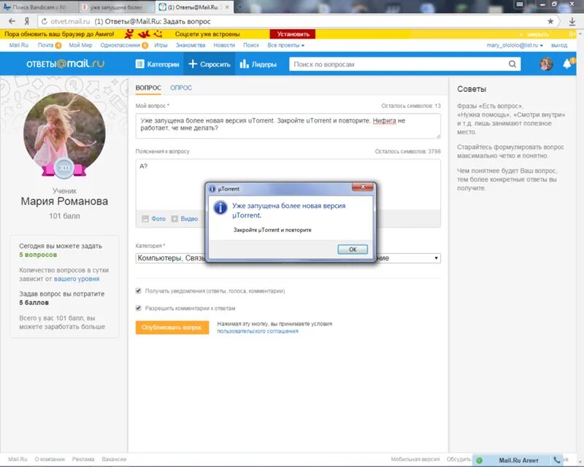Open the Вакансии footer link
The image size is (584, 467).
pyautogui.click(x=114, y=459)
